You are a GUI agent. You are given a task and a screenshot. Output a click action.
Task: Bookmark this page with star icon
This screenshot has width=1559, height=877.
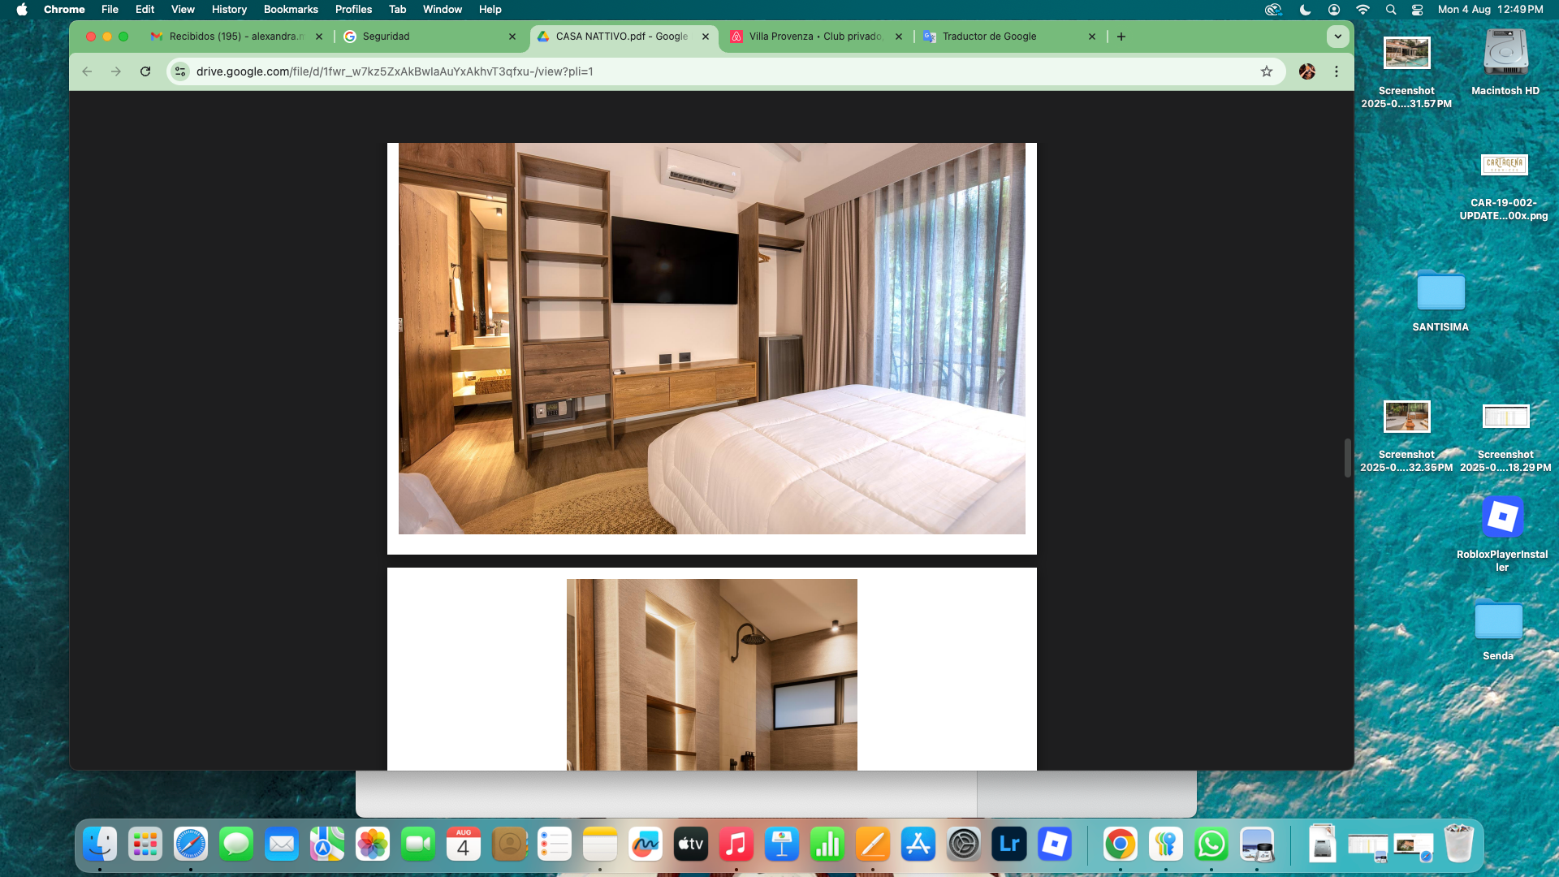1267,71
